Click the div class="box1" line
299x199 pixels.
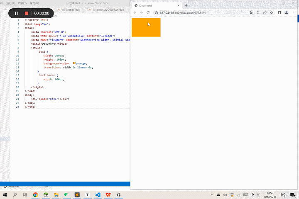pos(50,99)
